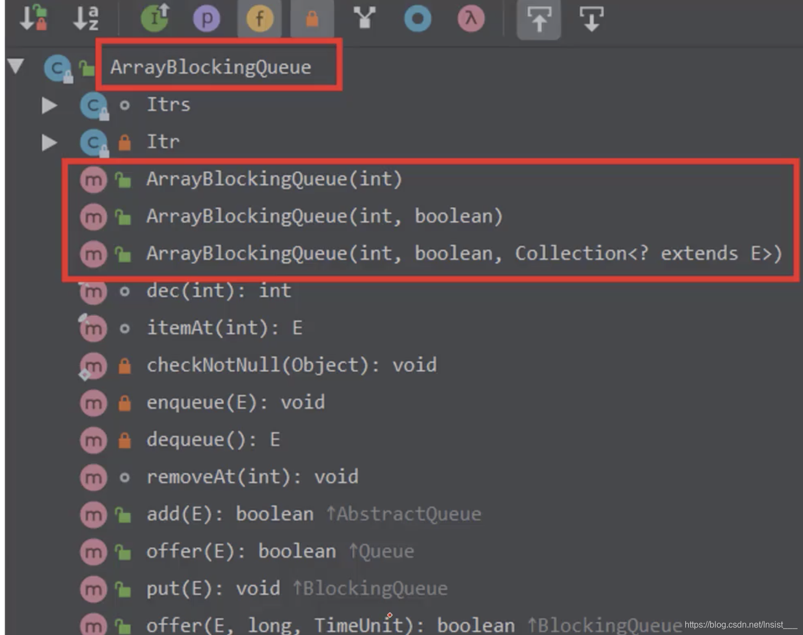Screen dimensions: 803x635
Task: Click method icon of offer(E): boolean
Action: pyautogui.click(x=93, y=552)
